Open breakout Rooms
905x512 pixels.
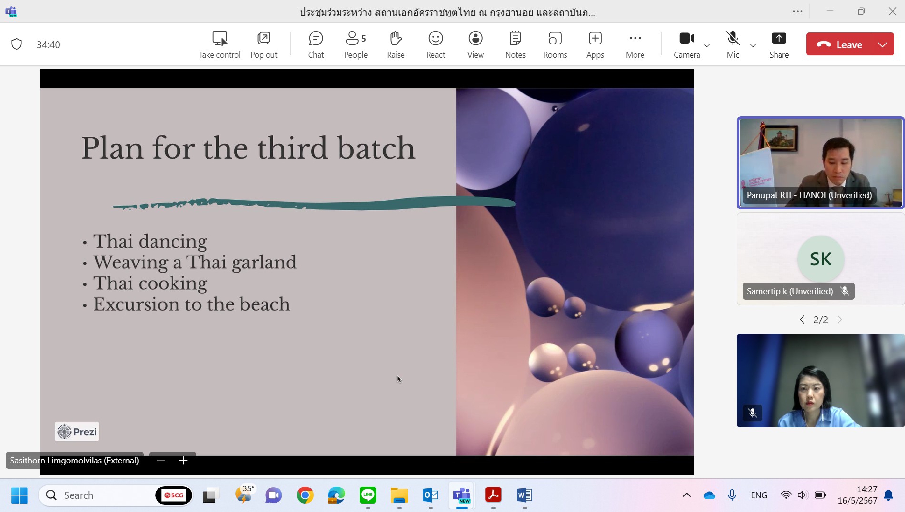pos(555,45)
